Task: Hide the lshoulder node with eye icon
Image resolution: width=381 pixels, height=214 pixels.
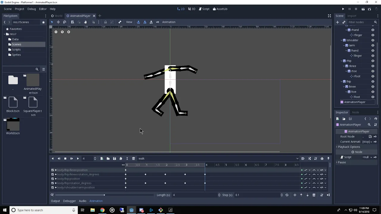Action: coord(373,40)
